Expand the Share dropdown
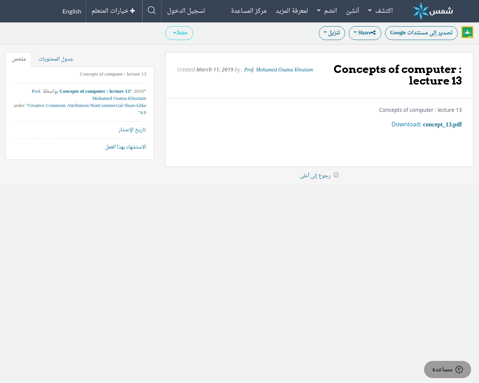The image size is (479, 383). click(364, 33)
